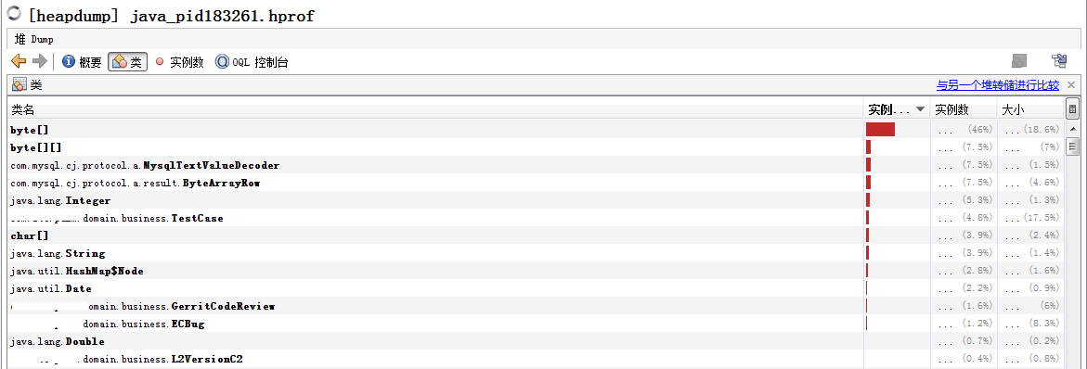Close the classes panel with the X
This screenshot has height=369, width=1087.
pos(1071,85)
